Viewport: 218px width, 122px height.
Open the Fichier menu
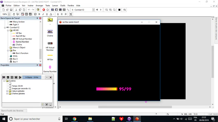coord(8,5)
